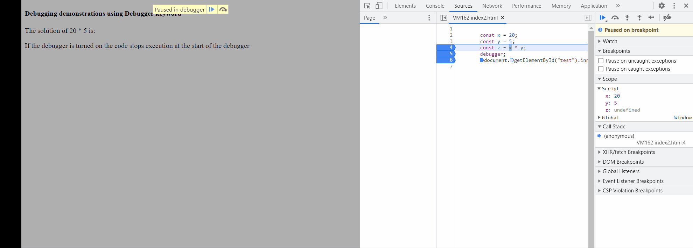
Task: Toggle the device toolbar icon
Action: [379, 6]
